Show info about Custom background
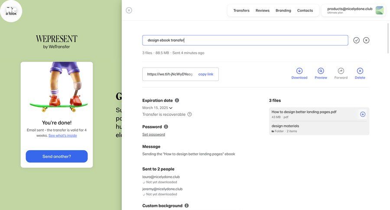The width and height of the screenshot is (390, 210). coord(186,206)
